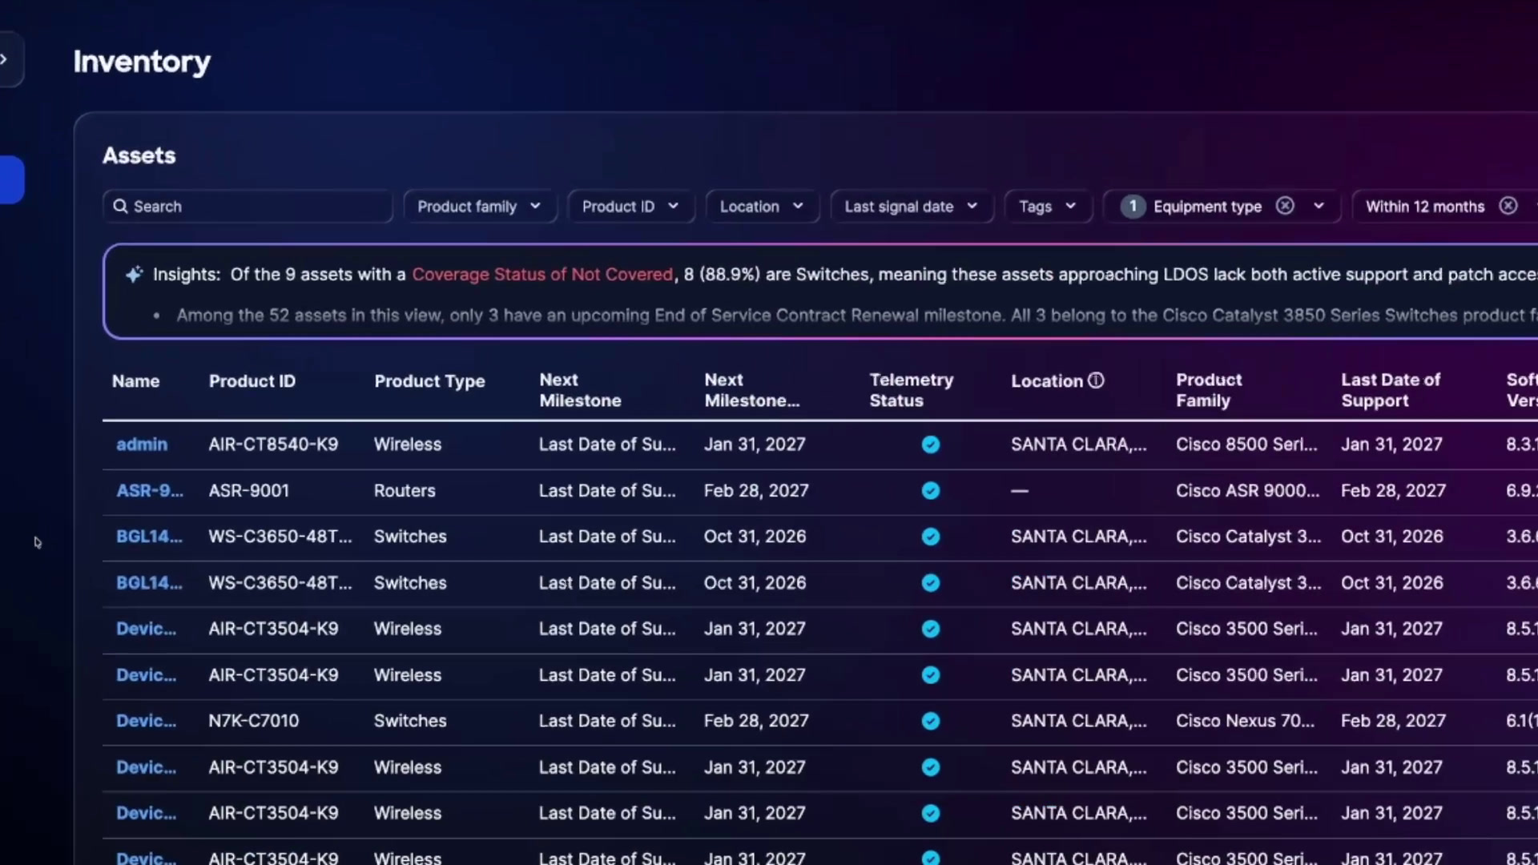Click Cisco Nexus 70... product family cell

click(x=1245, y=721)
